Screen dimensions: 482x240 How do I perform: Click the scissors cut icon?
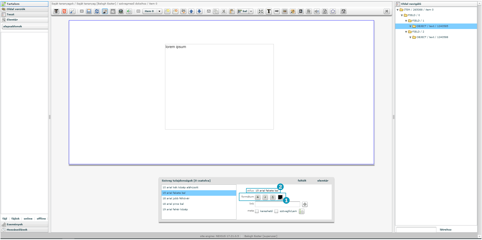tap(224, 11)
